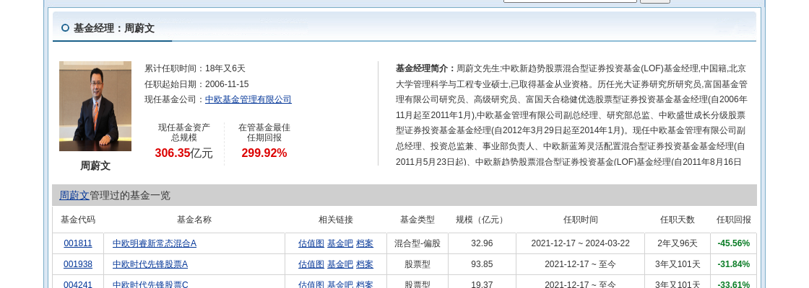Open 估值图 for 中欧时代先锋股票C

coord(311,284)
